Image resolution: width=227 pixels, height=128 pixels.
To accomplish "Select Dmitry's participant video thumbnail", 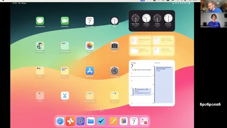I will click(214, 20).
